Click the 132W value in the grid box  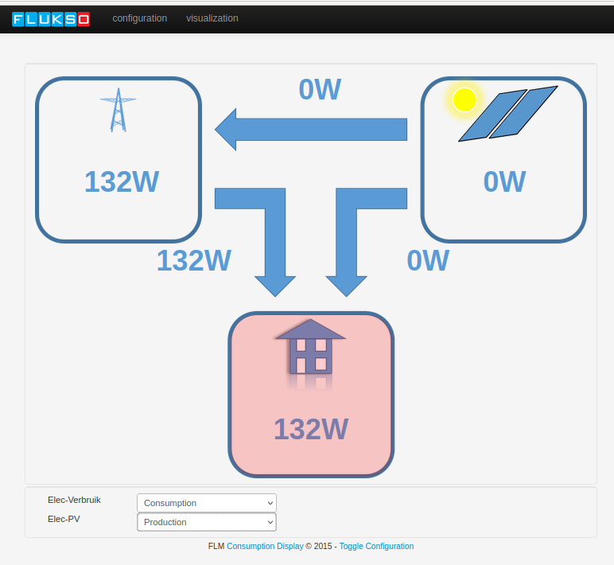pyautogui.click(x=122, y=182)
